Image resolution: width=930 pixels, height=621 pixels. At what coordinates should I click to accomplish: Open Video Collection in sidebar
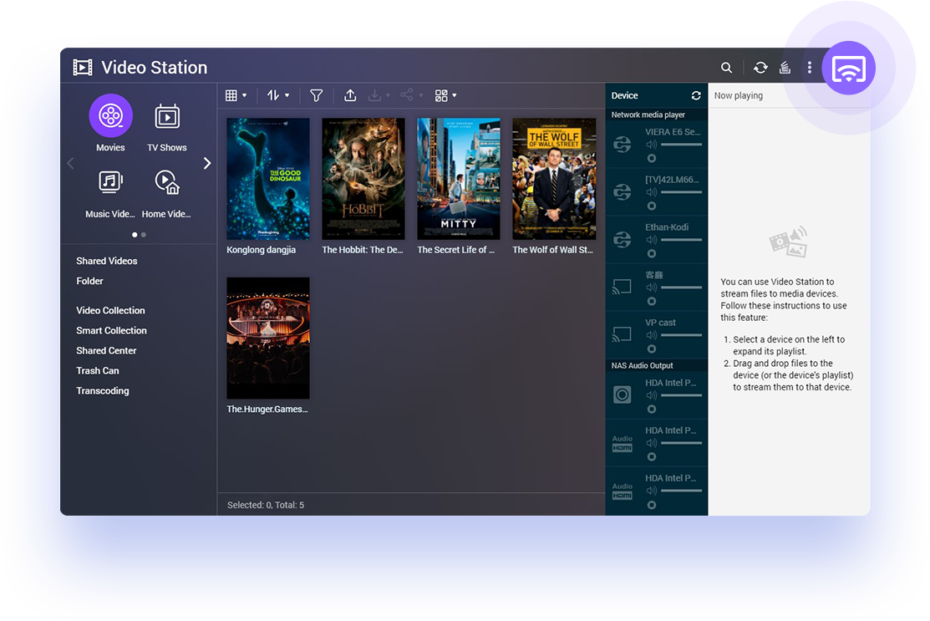[x=110, y=310]
